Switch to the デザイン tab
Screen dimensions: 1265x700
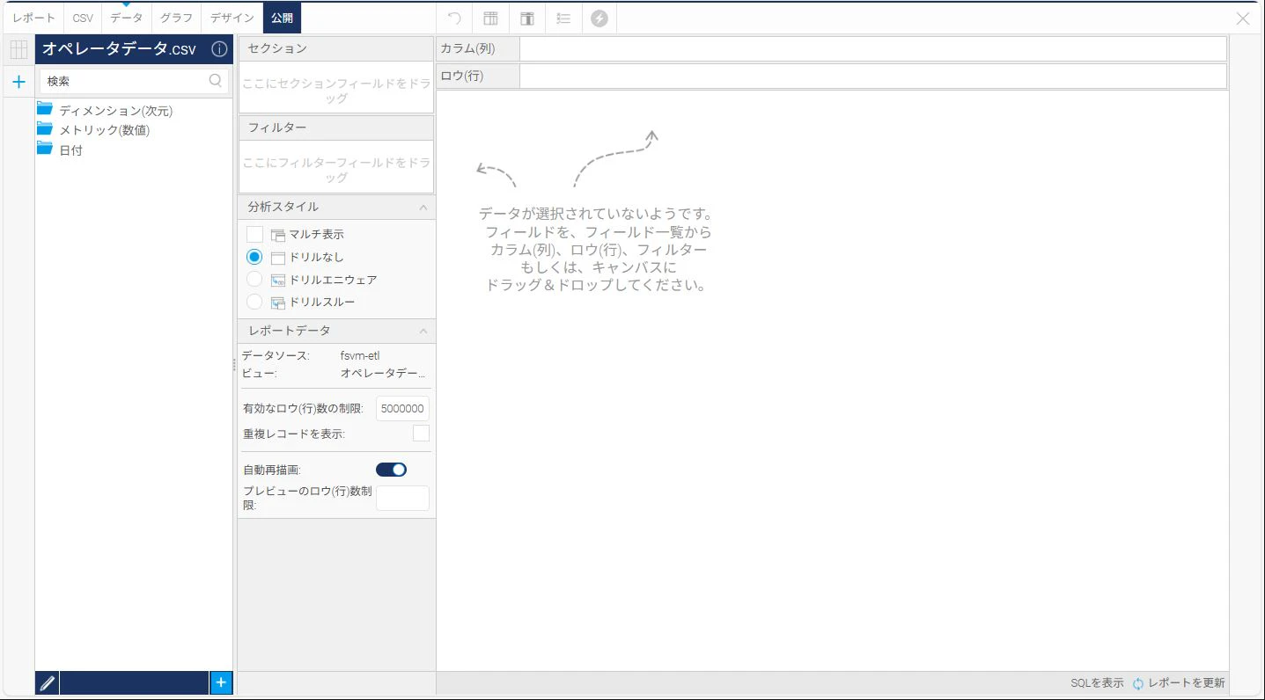tap(232, 18)
